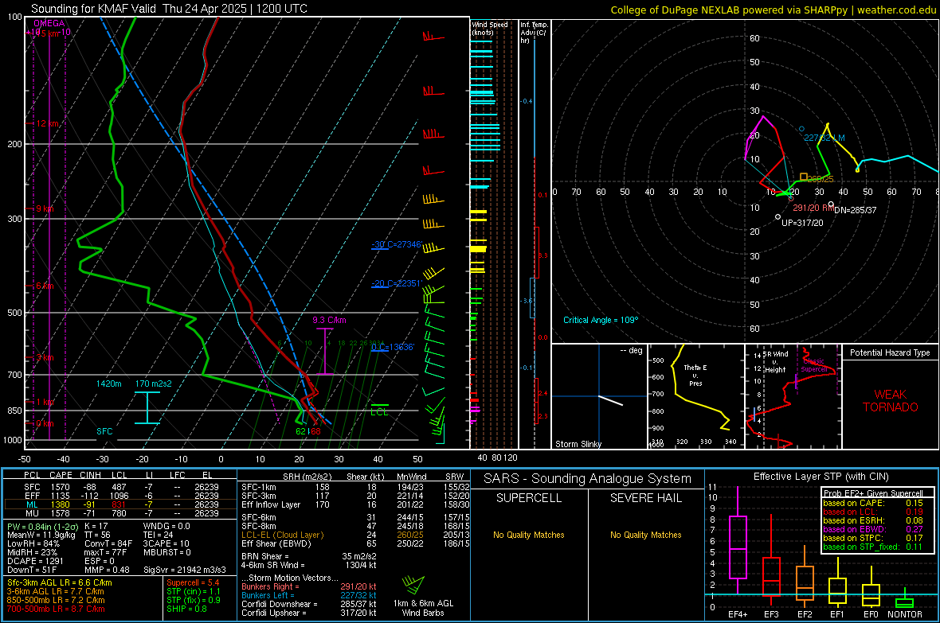This screenshot has width=940, height=623.
Task: Click the 1km & 6km wind barb icon
Action: coord(413,586)
